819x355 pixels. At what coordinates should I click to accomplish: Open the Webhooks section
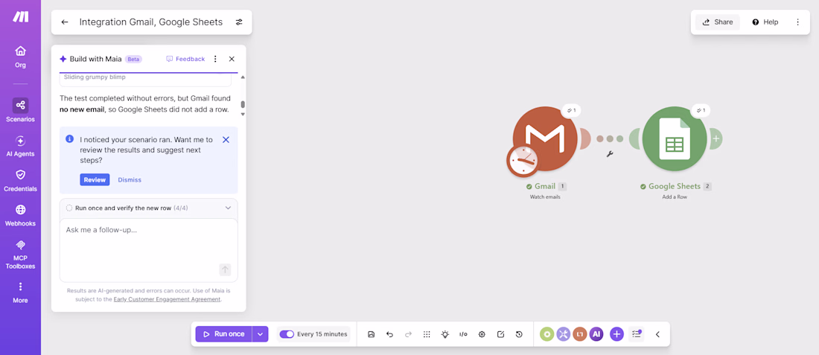pos(20,216)
